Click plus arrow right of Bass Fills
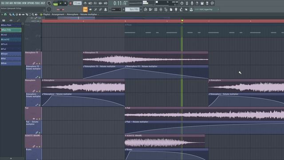Image resolution: width=284 pixels, height=160 pixels. [141, 9]
